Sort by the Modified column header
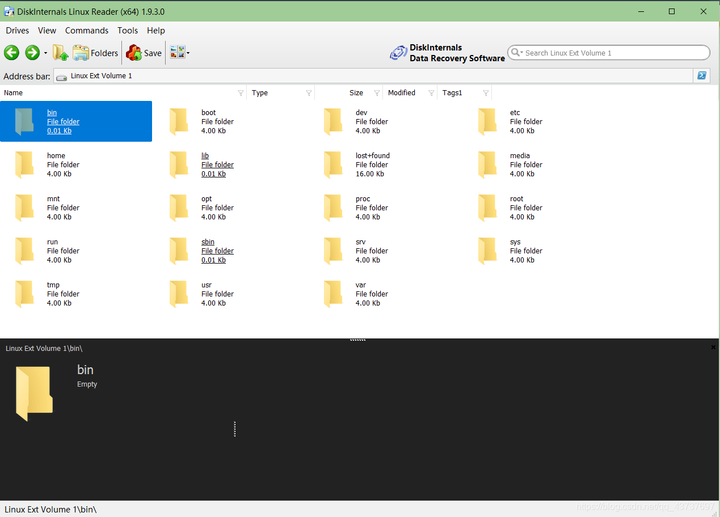The height and width of the screenshot is (517, 720). 402,93
